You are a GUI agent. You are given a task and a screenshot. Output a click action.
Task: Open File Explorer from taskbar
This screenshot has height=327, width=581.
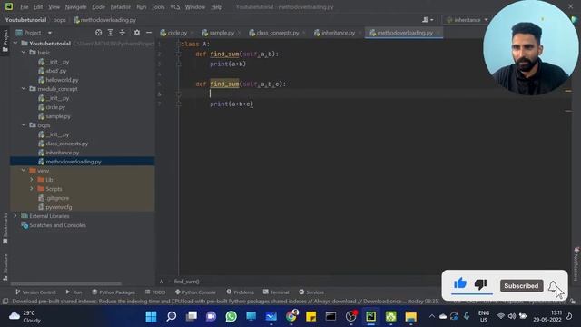[410, 317]
